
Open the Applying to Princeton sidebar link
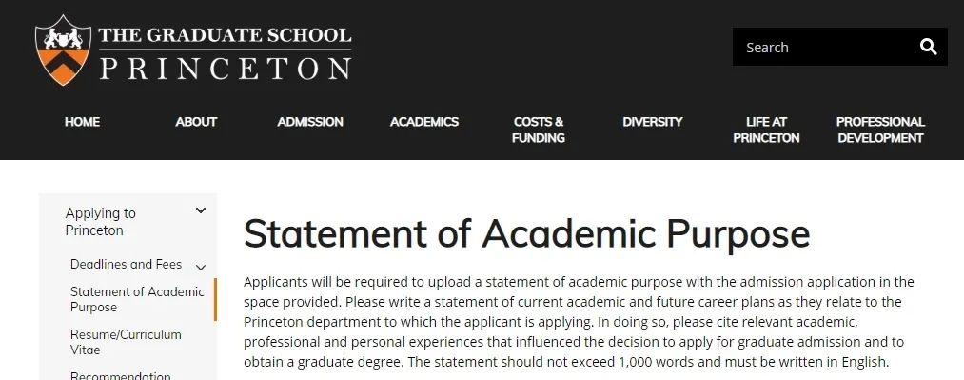100,222
